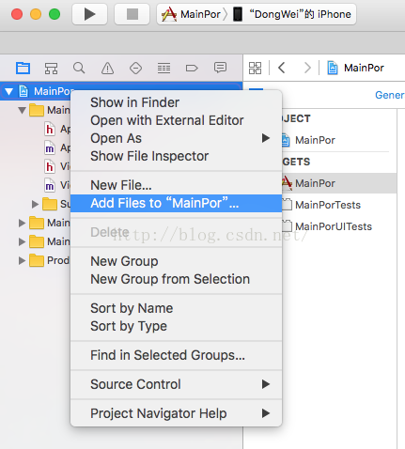Open the Project Navigator Help submenu
Screen dimensions: 405x449
176,413
